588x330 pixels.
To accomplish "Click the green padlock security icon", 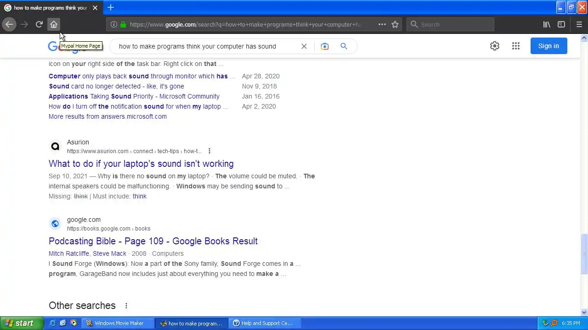I will click(x=123, y=24).
